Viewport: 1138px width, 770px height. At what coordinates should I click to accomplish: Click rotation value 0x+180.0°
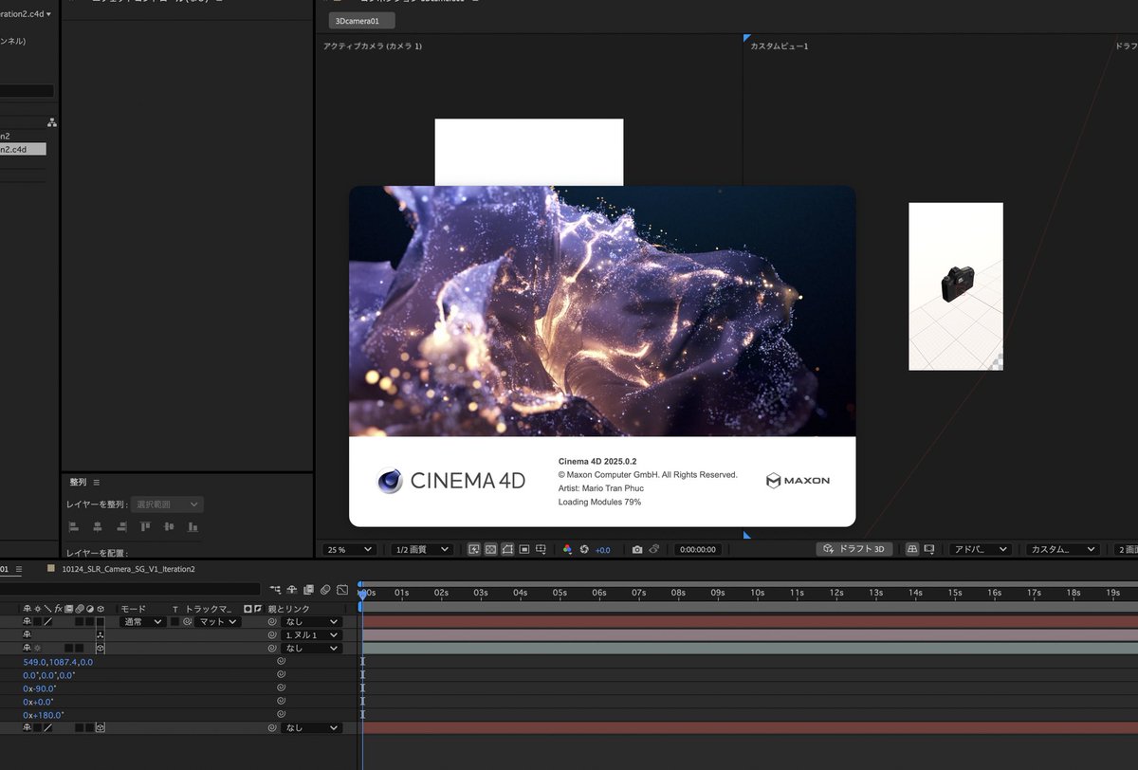coord(44,715)
